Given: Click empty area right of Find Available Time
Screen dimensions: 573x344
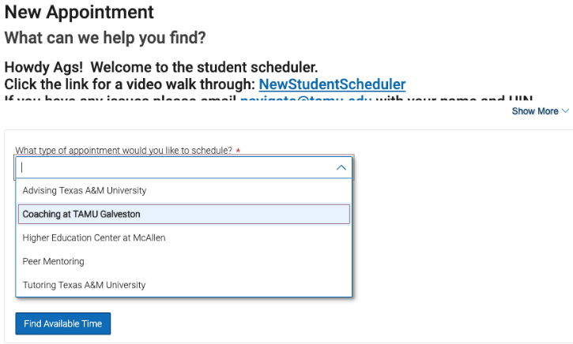Looking at the screenshot, I should tap(316, 323).
